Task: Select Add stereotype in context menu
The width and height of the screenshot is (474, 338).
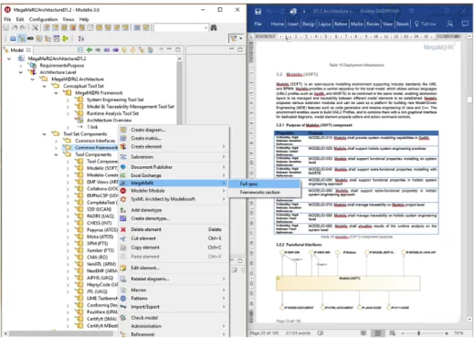Action: (174, 210)
